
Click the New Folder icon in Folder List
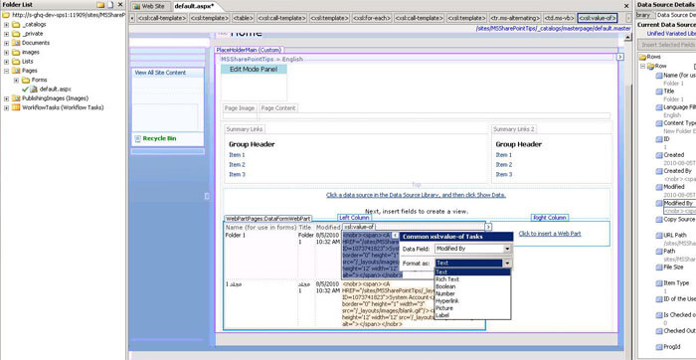coord(100,5)
